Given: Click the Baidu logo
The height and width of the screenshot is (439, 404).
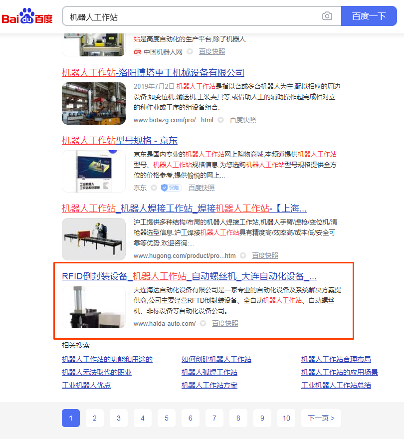Looking at the screenshot, I should [27, 16].
